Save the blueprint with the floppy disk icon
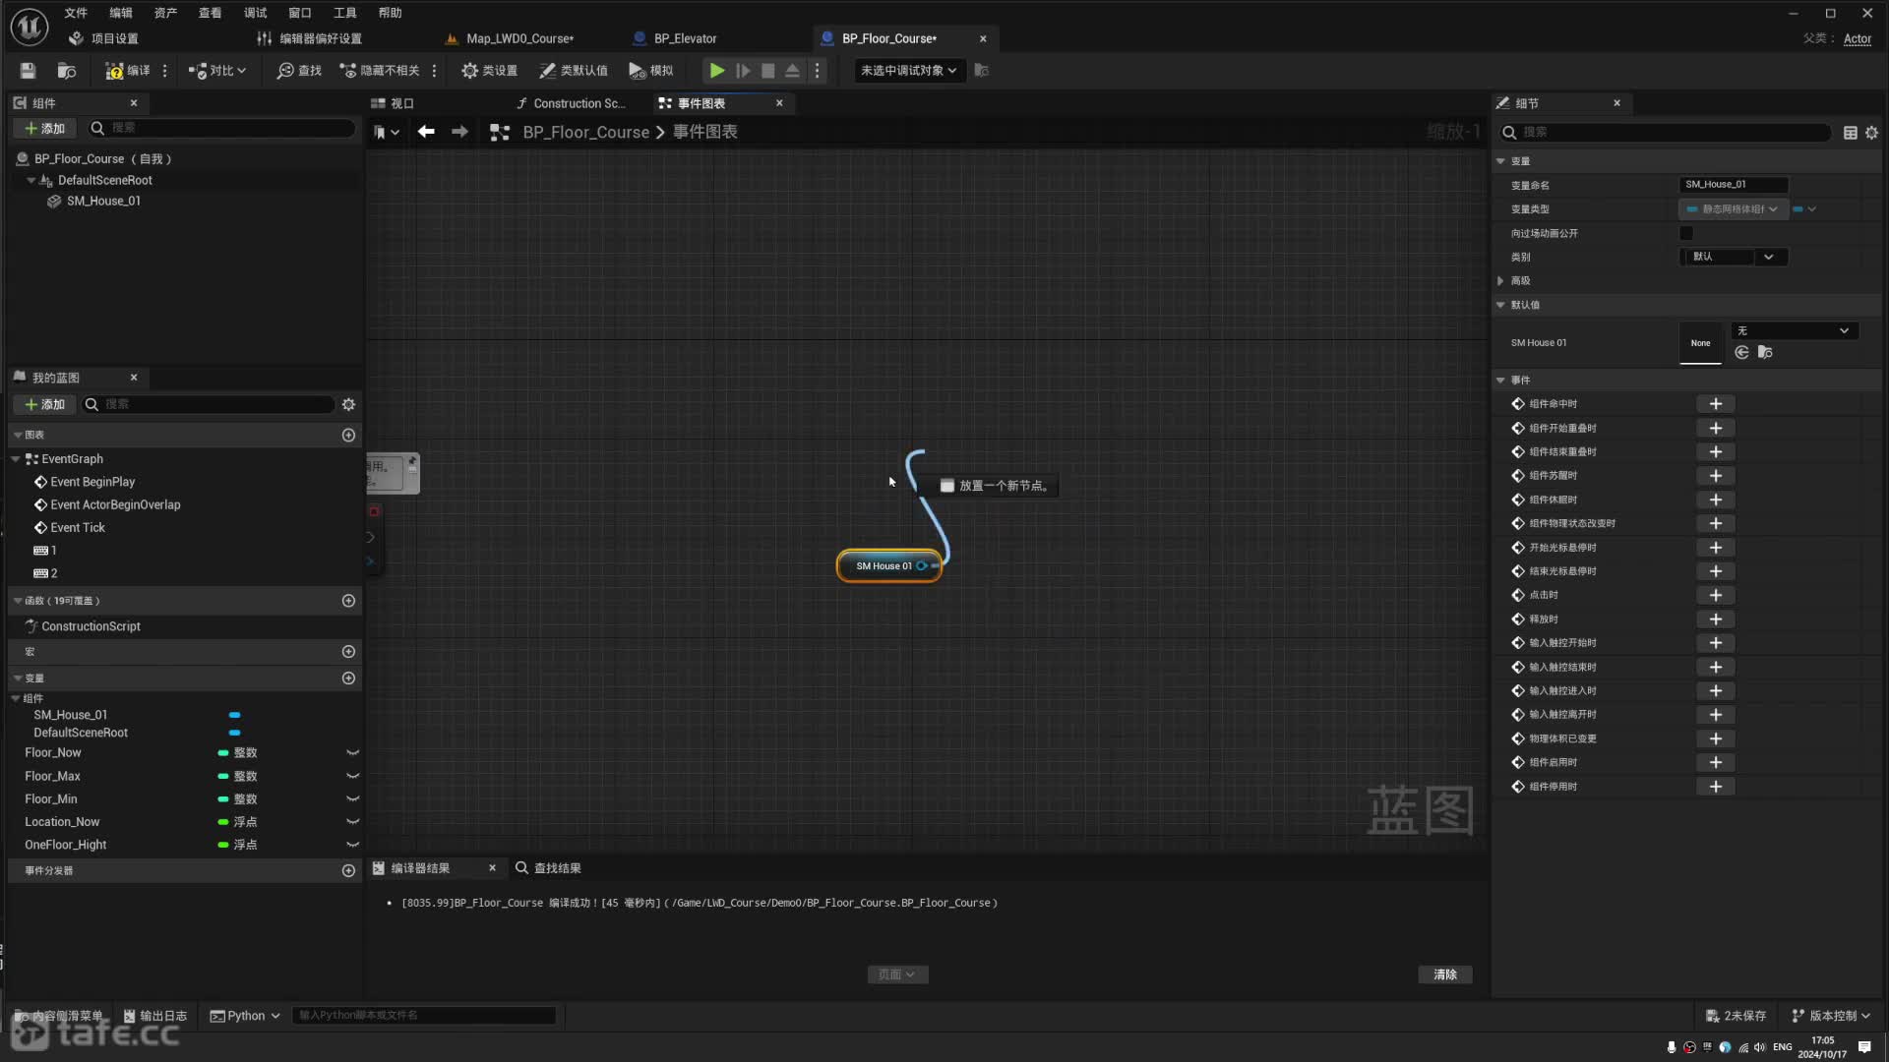The image size is (1889, 1062). [28, 70]
